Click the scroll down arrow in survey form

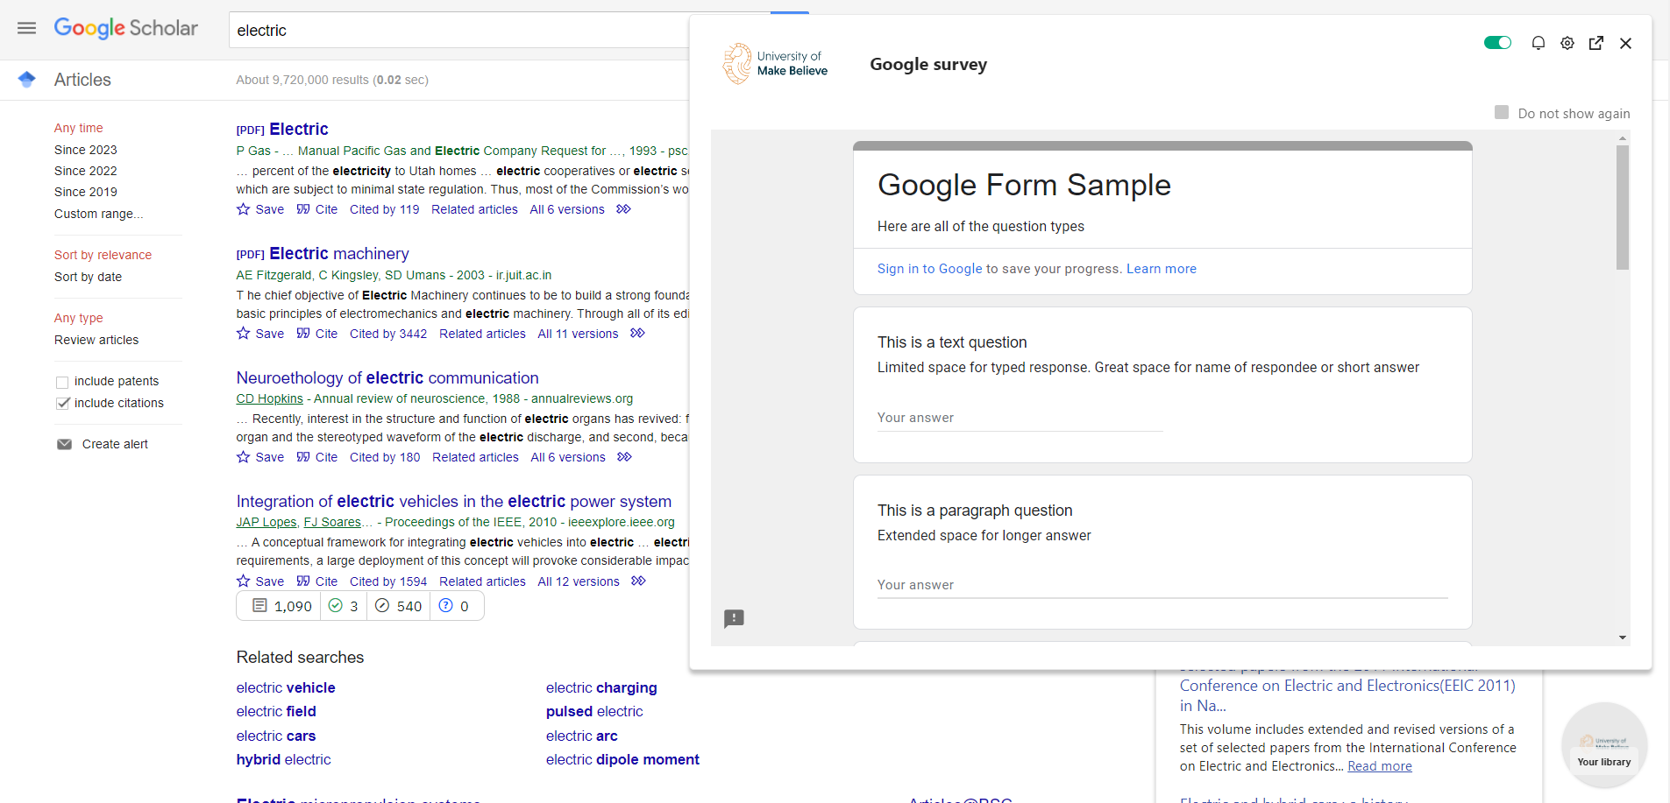[x=1623, y=637]
